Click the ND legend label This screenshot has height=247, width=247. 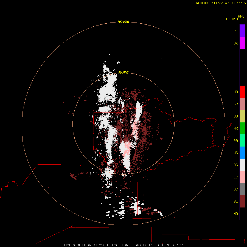[236, 214]
